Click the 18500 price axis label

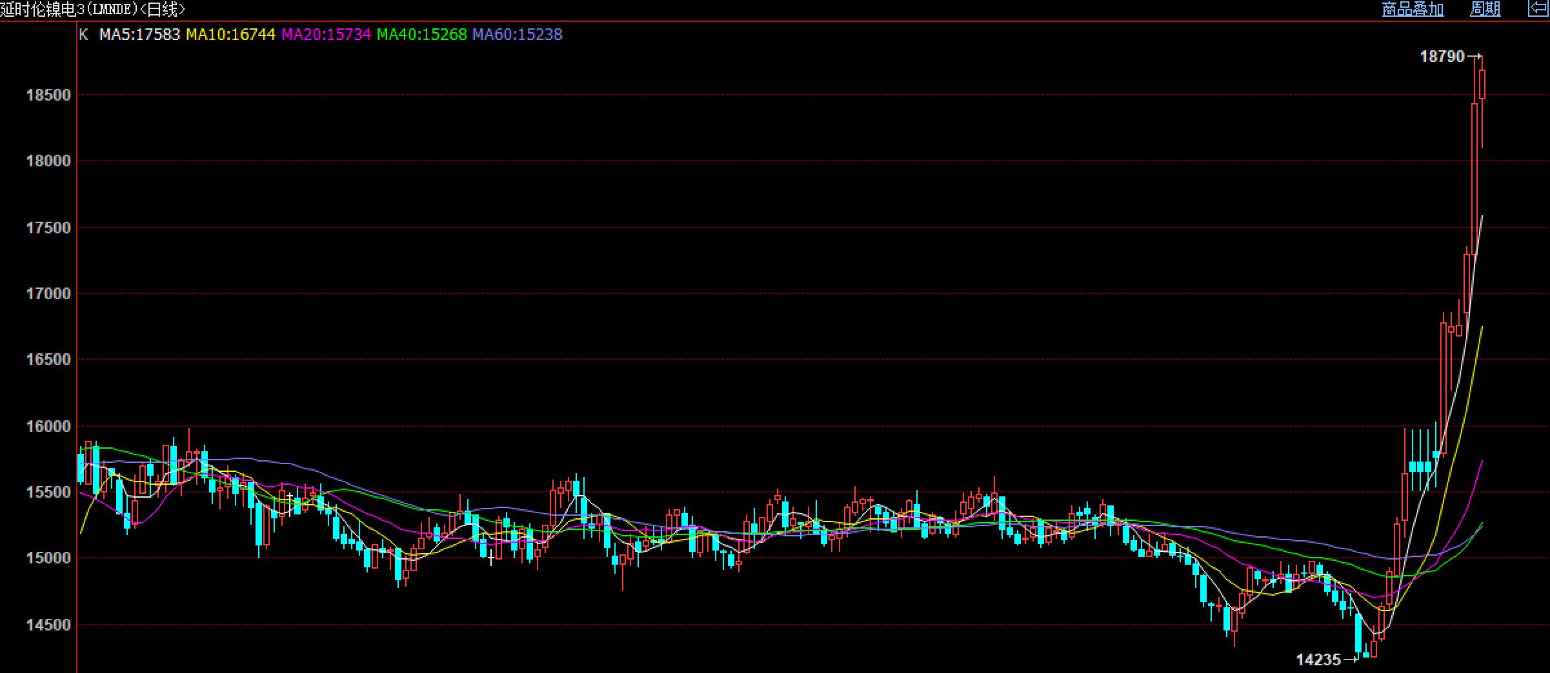point(48,95)
